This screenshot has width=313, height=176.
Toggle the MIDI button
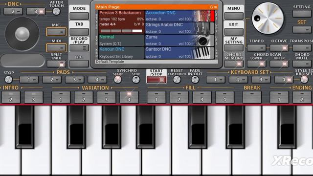(56, 48)
